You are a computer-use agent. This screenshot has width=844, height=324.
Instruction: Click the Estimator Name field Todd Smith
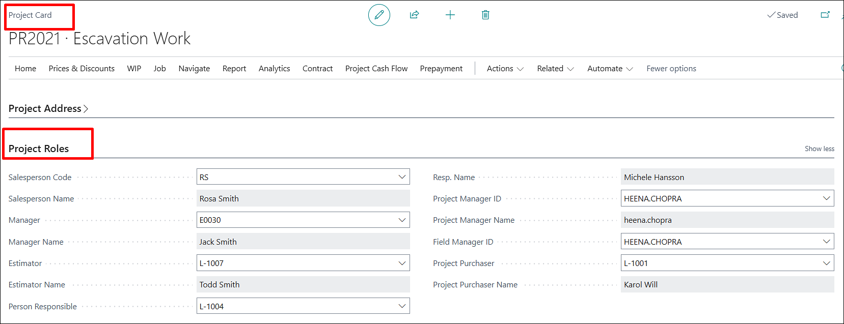click(303, 284)
